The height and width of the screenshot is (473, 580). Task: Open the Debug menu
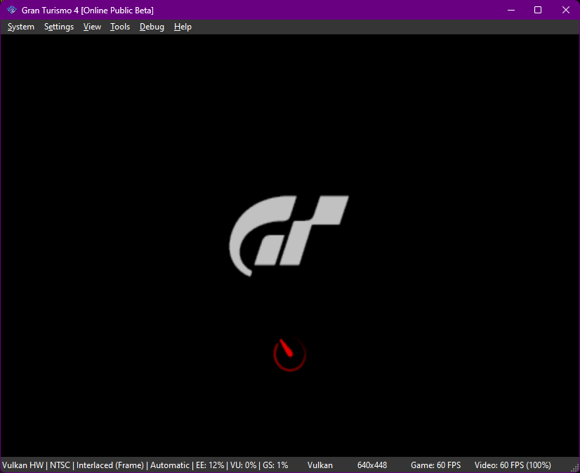152,27
